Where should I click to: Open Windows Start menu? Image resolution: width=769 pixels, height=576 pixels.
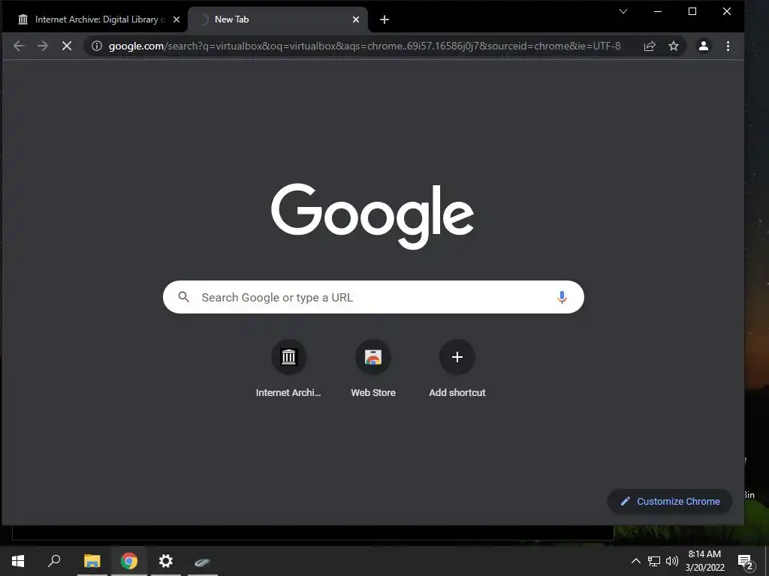coord(18,561)
